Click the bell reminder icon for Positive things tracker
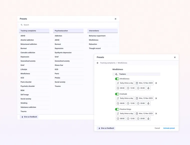This screenshot has height=145, width=190. pyautogui.click(x=148, y=118)
